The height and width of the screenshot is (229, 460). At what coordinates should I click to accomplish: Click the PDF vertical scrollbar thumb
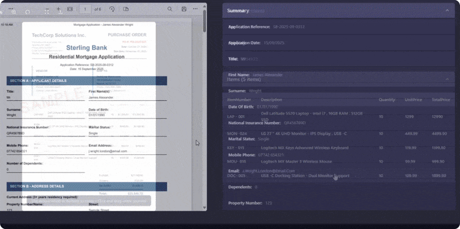tap(205, 21)
